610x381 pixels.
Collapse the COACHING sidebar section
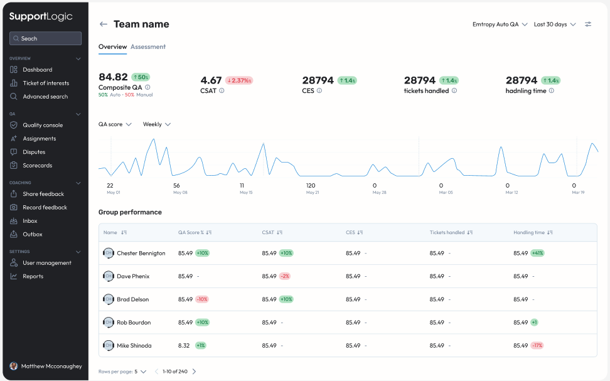pyautogui.click(x=78, y=183)
